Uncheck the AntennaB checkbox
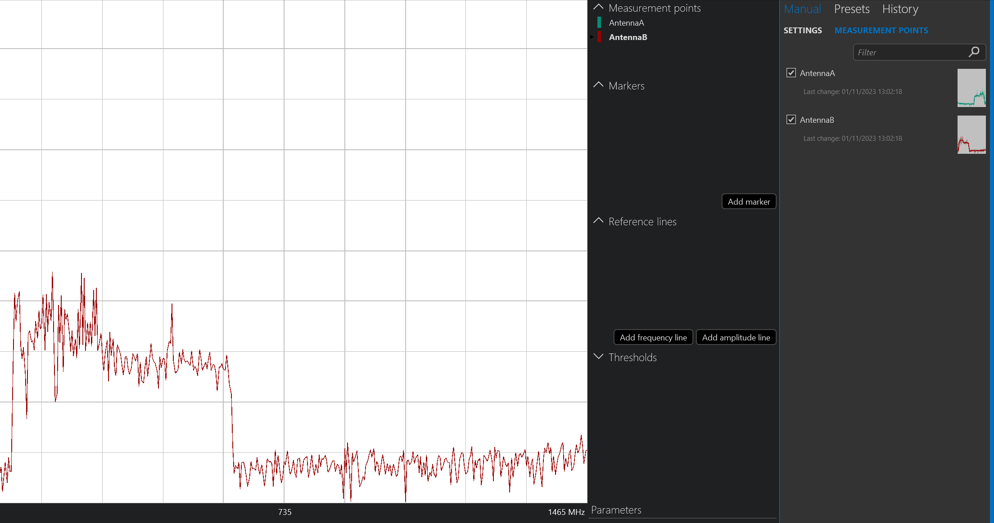 [x=791, y=120]
